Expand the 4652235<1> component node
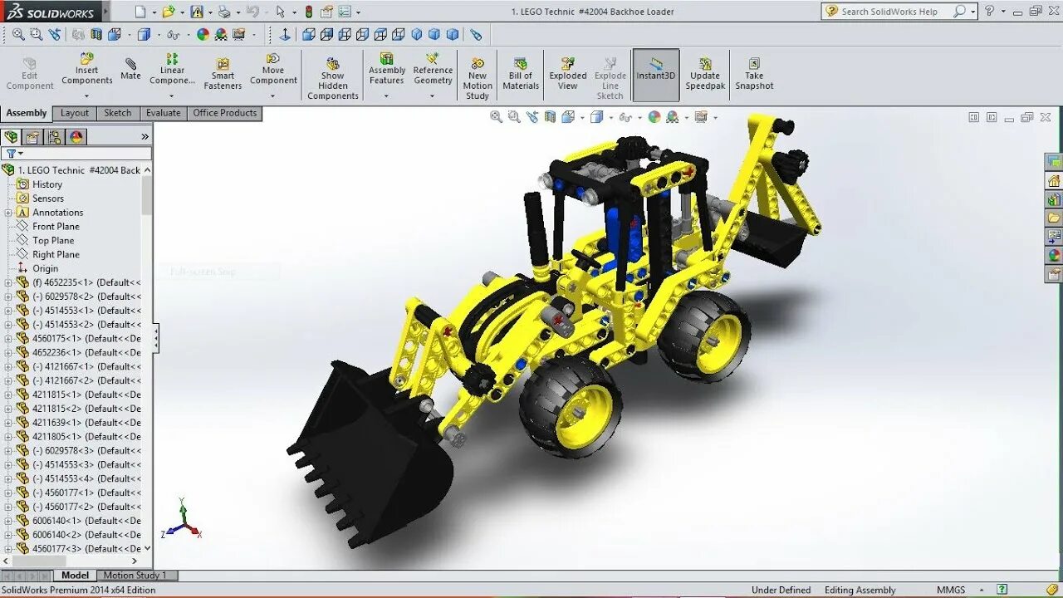The image size is (1063, 598). pyautogui.click(x=8, y=282)
